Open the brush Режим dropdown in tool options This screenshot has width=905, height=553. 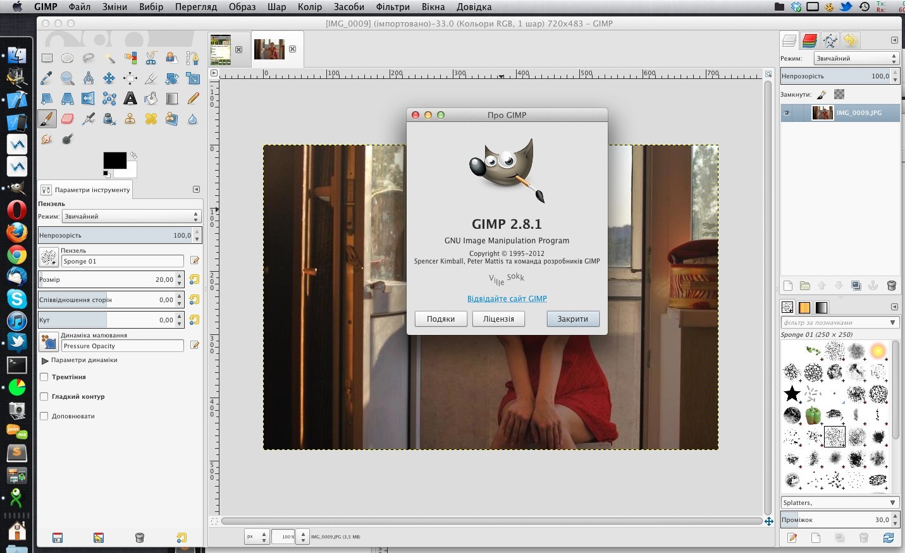point(132,216)
